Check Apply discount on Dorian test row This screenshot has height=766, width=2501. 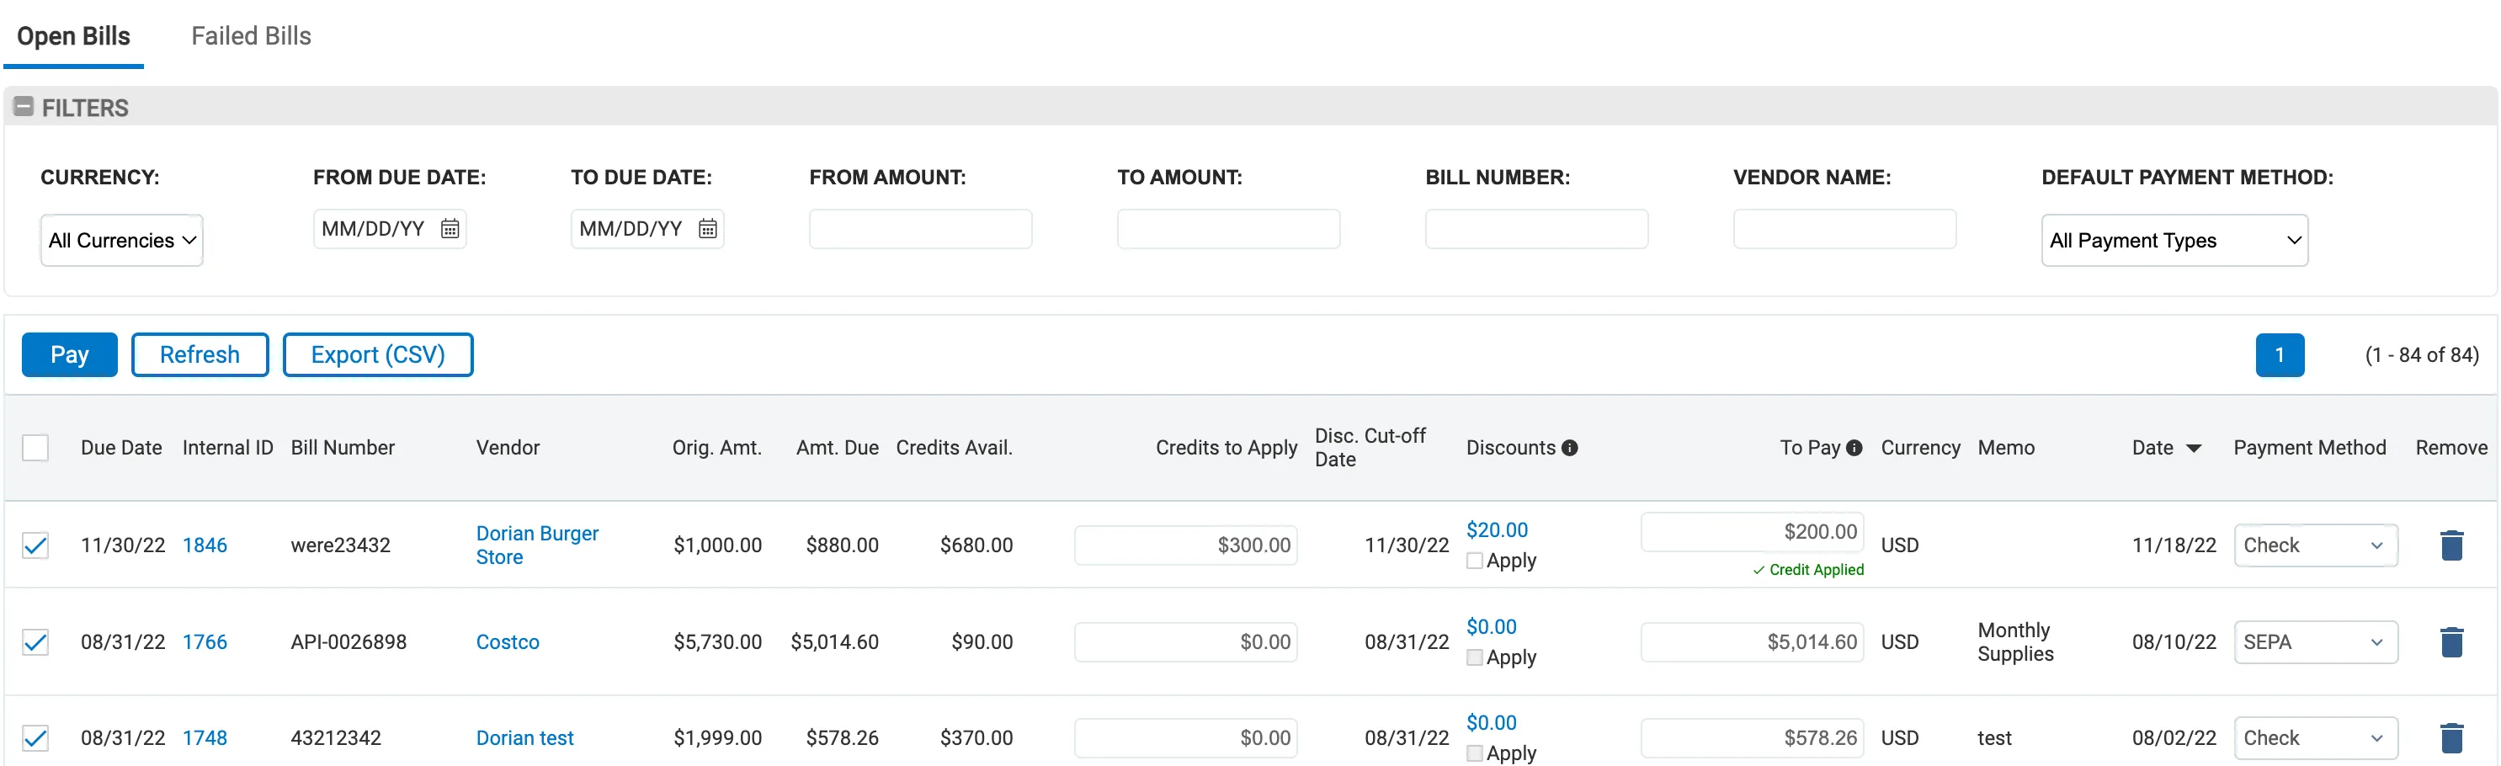(x=1474, y=753)
